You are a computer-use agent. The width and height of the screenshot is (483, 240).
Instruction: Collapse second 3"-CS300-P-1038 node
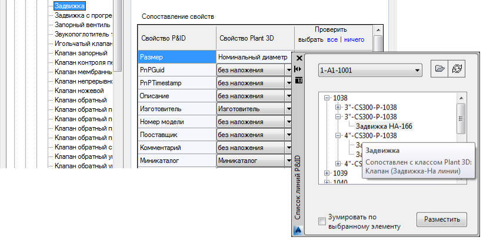click(x=338, y=117)
